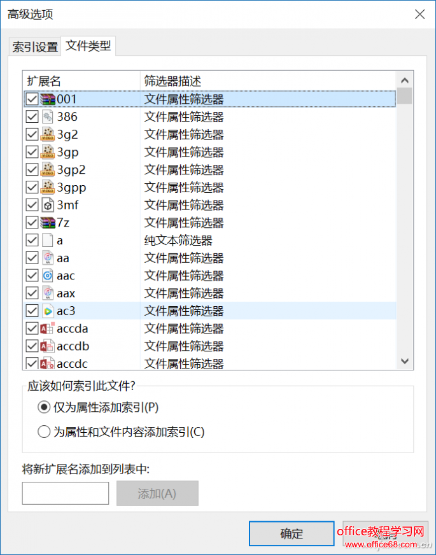The image size is (436, 555).
Task: Select the ac3 row filter description
Action: coord(184,311)
